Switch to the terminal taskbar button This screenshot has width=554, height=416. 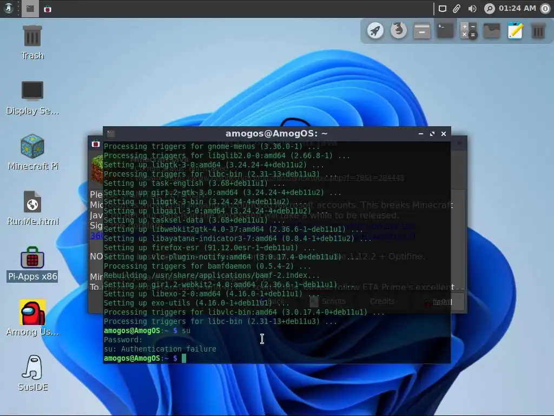point(30,9)
